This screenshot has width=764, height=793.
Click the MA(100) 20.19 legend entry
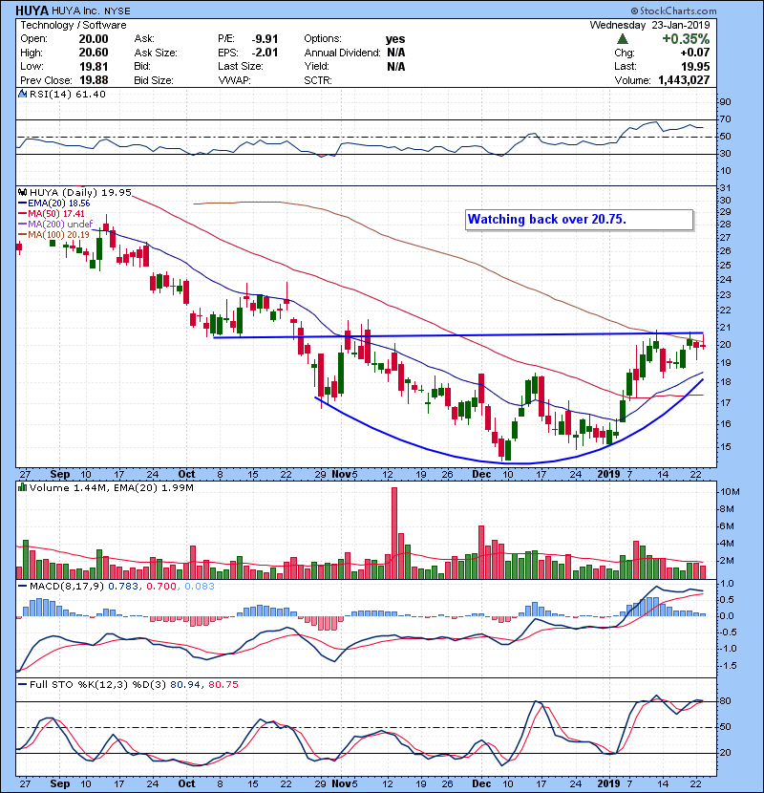[54, 235]
